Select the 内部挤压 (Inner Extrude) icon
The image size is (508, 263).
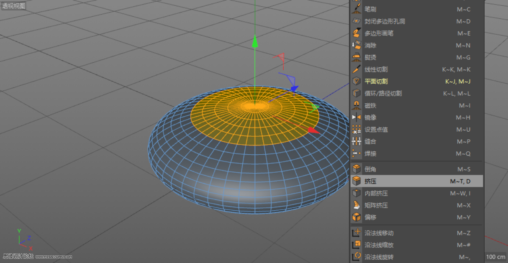tap(357, 193)
